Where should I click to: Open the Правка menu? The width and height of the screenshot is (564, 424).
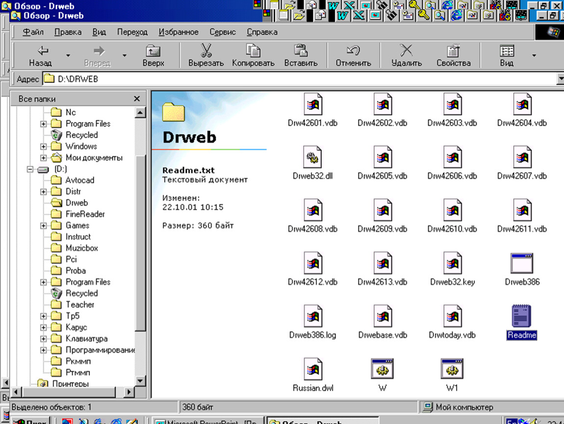pyautogui.click(x=68, y=32)
